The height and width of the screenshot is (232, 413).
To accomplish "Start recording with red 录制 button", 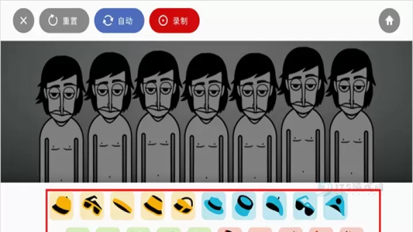I will coord(174,21).
